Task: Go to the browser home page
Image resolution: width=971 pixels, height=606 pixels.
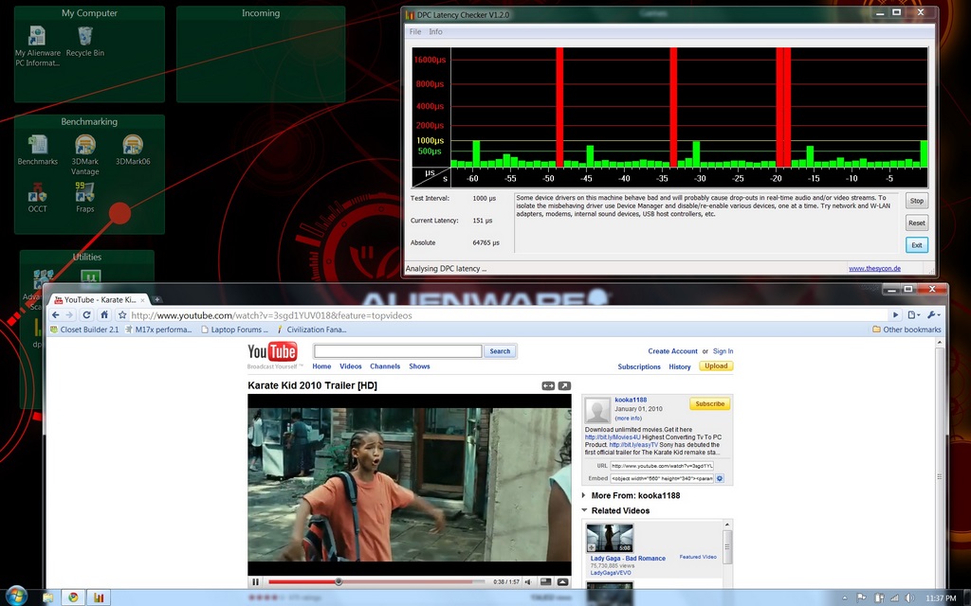Action: (x=104, y=314)
